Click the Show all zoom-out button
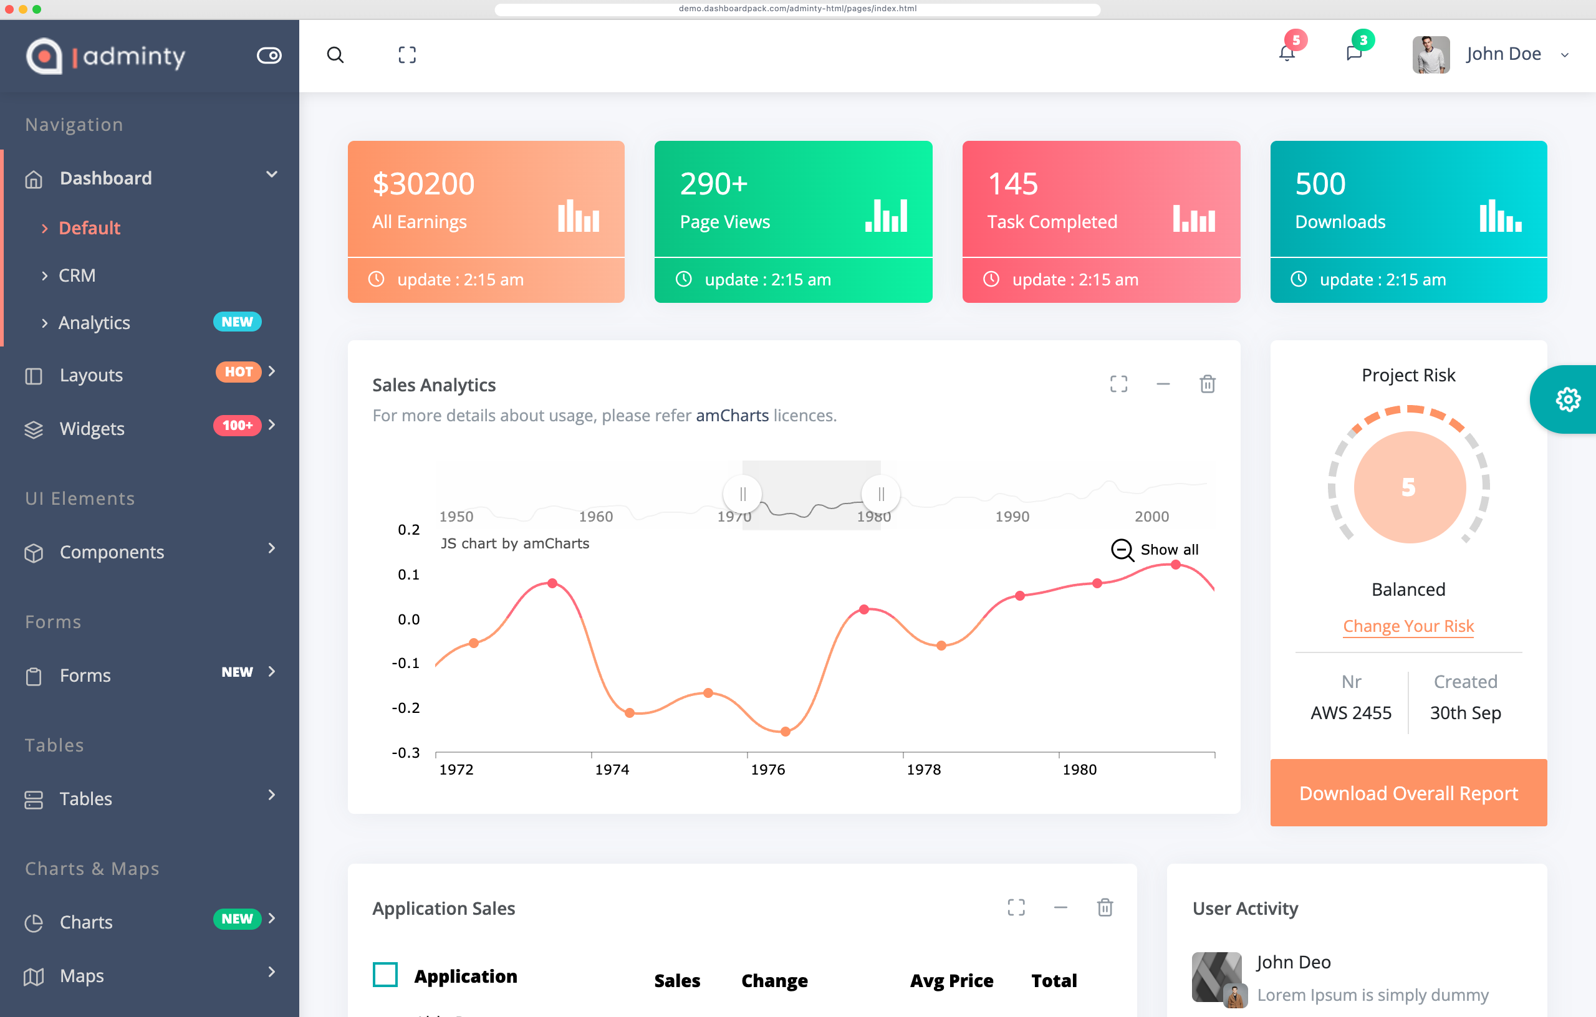 point(1155,550)
